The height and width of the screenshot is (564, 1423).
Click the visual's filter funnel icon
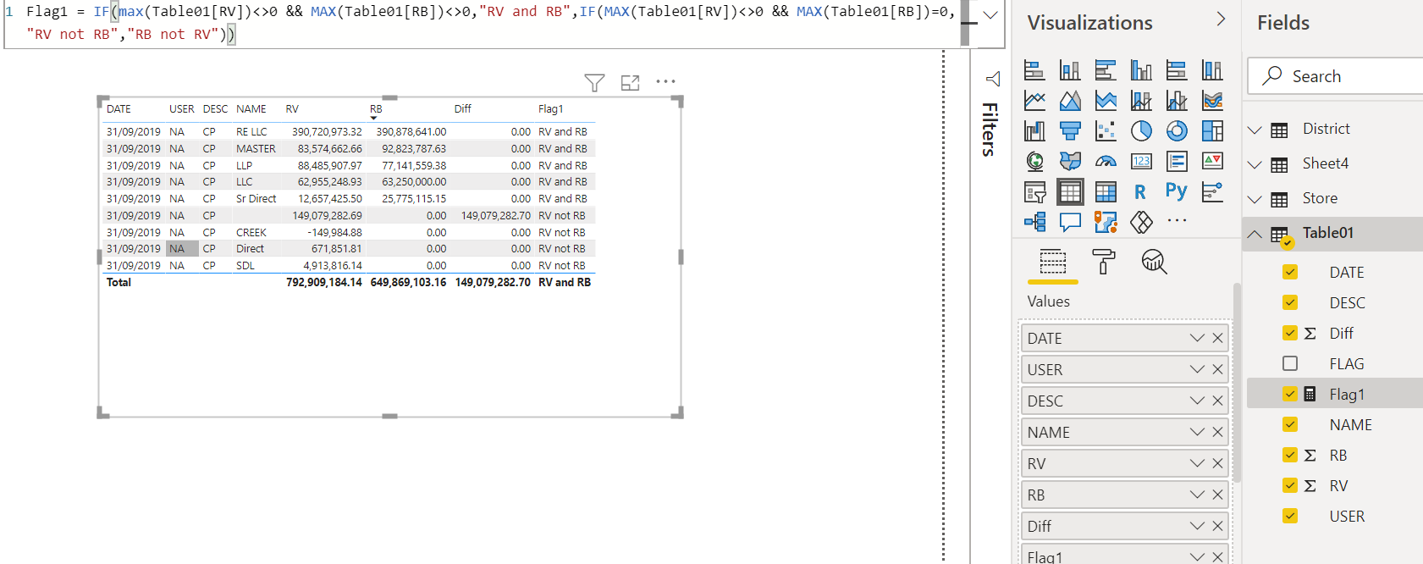click(594, 82)
